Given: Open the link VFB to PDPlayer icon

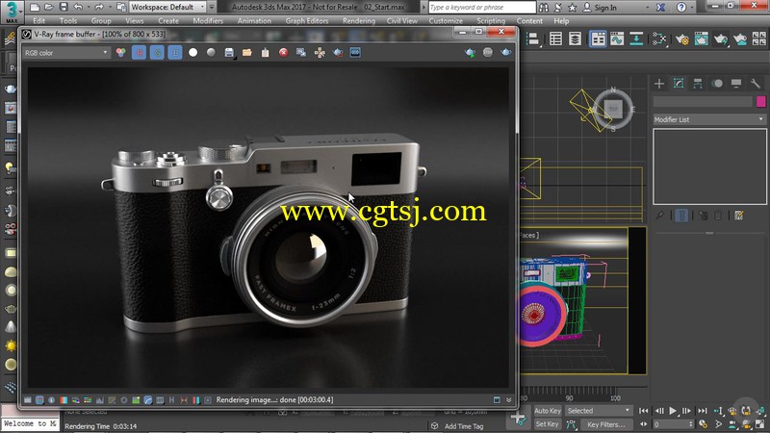Looking at the screenshot, I should (x=355, y=52).
